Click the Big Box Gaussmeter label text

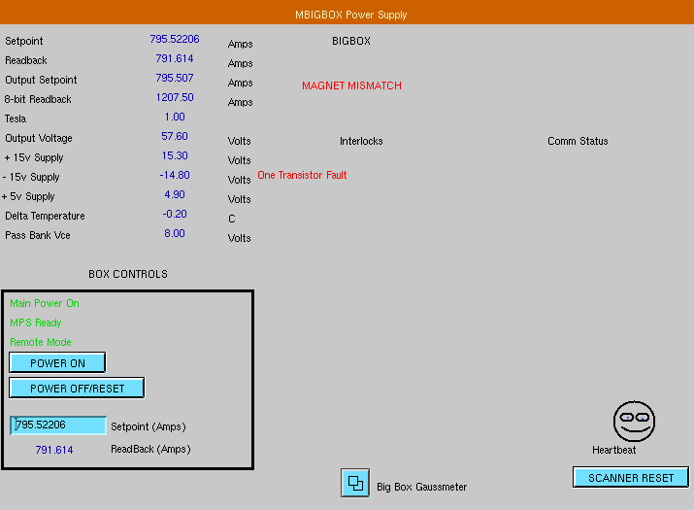click(x=422, y=487)
